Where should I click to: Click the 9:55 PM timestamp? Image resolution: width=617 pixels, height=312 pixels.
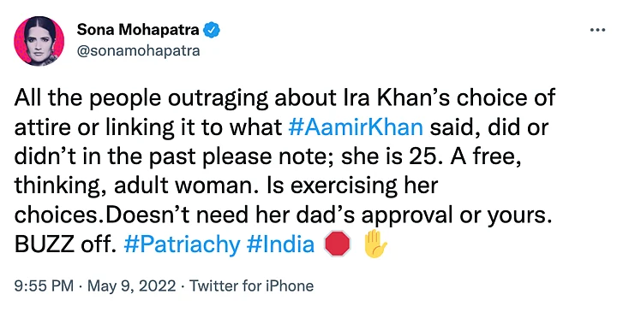(x=44, y=286)
